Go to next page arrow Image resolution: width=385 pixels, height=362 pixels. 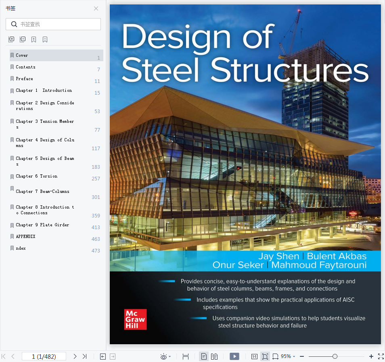[75, 356]
